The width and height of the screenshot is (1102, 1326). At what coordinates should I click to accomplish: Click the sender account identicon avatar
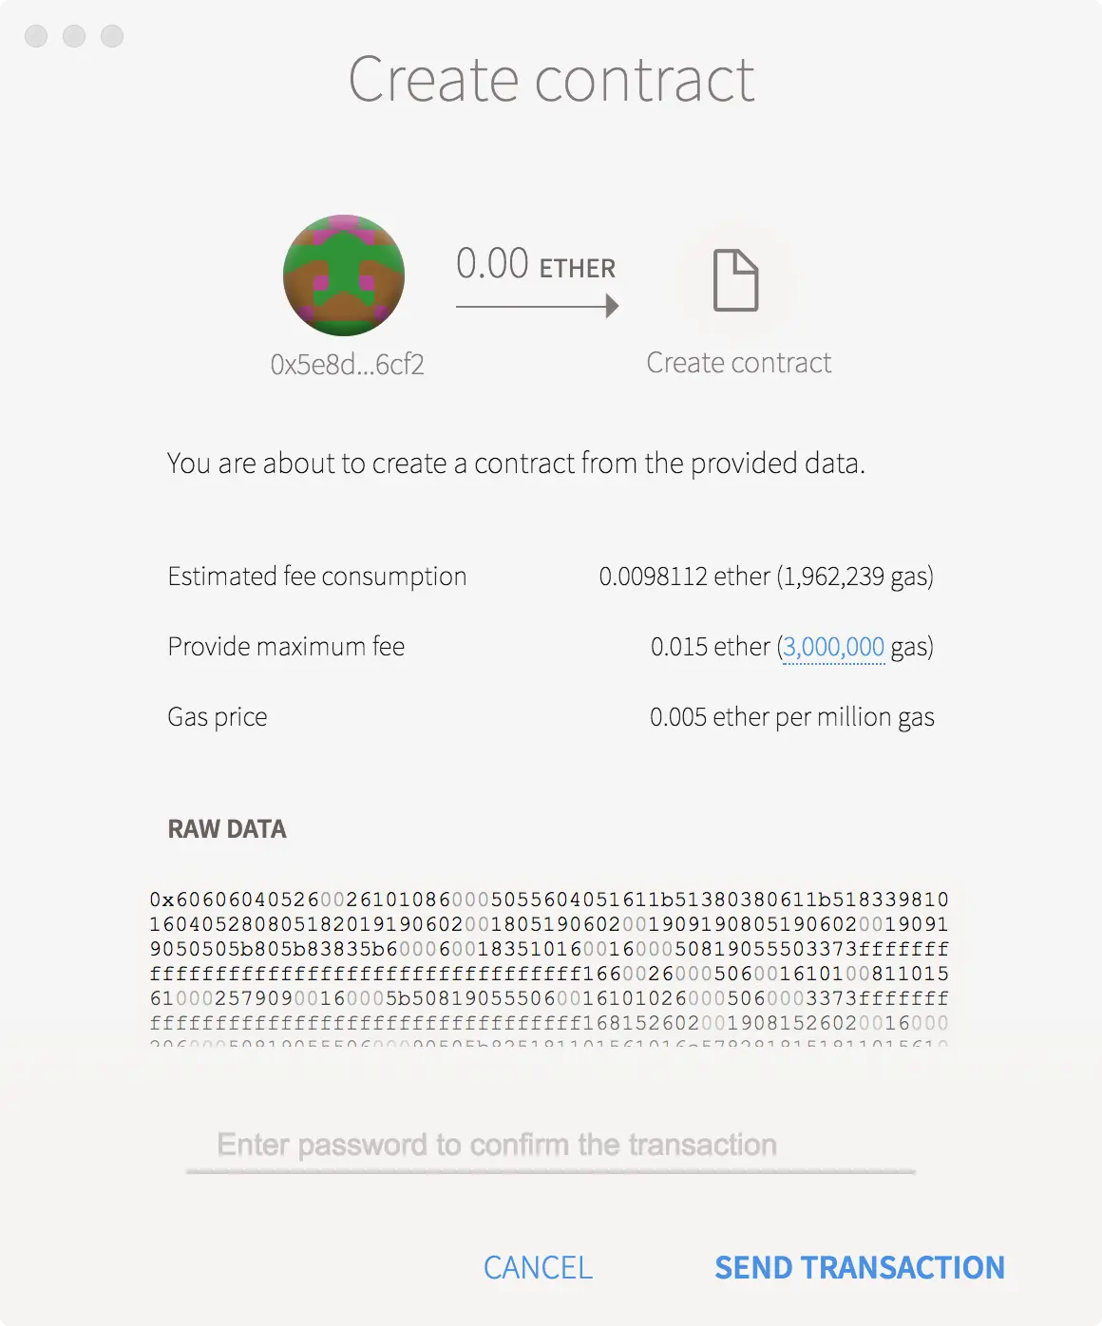[344, 275]
